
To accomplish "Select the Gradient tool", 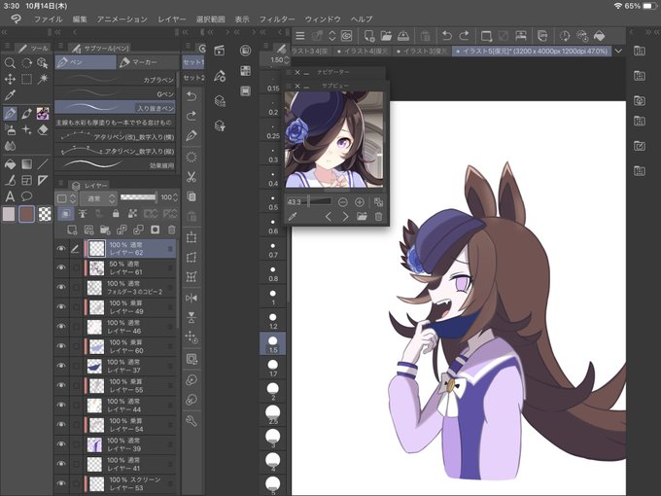I will coord(26,163).
